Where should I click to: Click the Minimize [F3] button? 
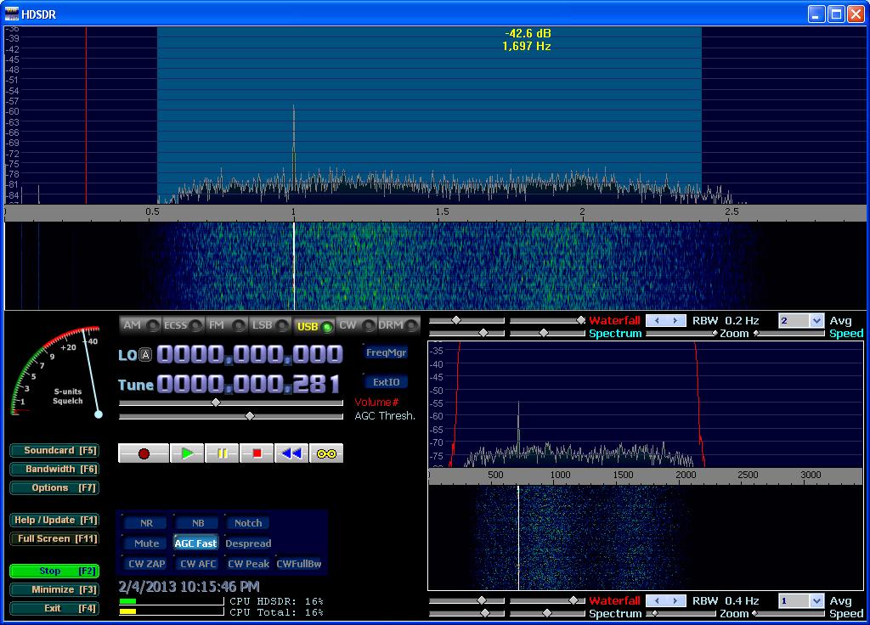pos(54,590)
